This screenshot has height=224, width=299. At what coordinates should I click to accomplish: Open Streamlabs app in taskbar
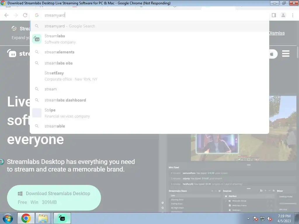tap(62, 218)
